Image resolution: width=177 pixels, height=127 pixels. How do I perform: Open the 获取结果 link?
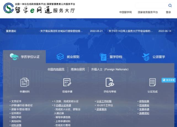(x=144, y=101)
